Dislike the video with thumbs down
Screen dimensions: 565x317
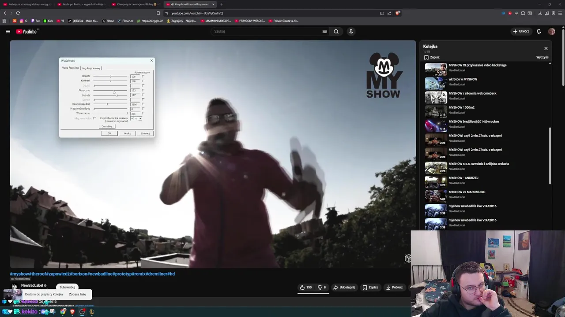[322, 288]
